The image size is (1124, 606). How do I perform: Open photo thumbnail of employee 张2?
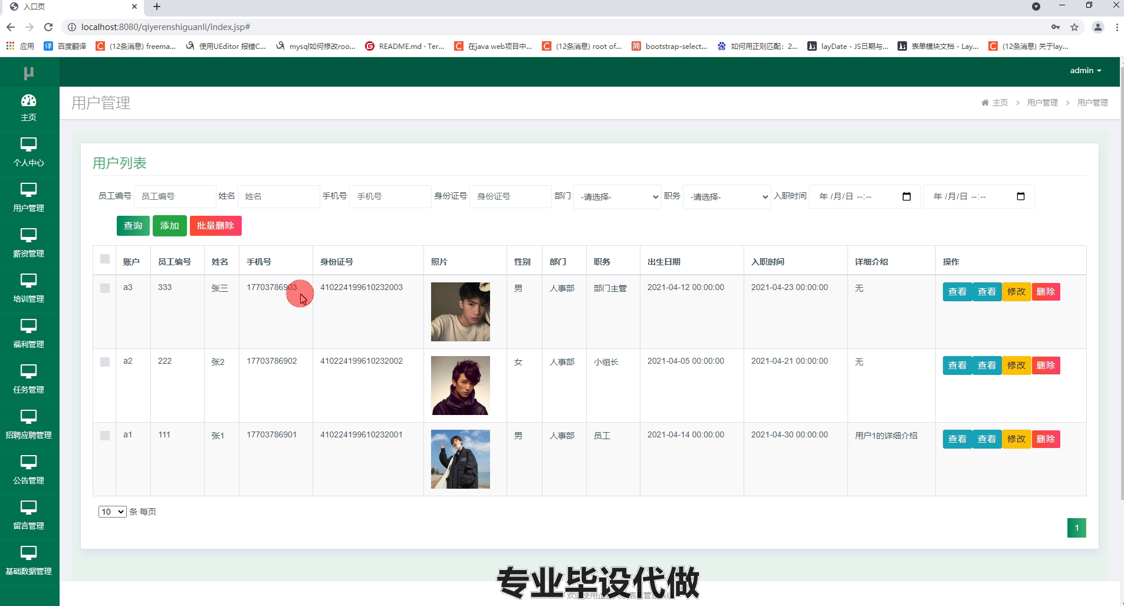click(x=461, y=386)
